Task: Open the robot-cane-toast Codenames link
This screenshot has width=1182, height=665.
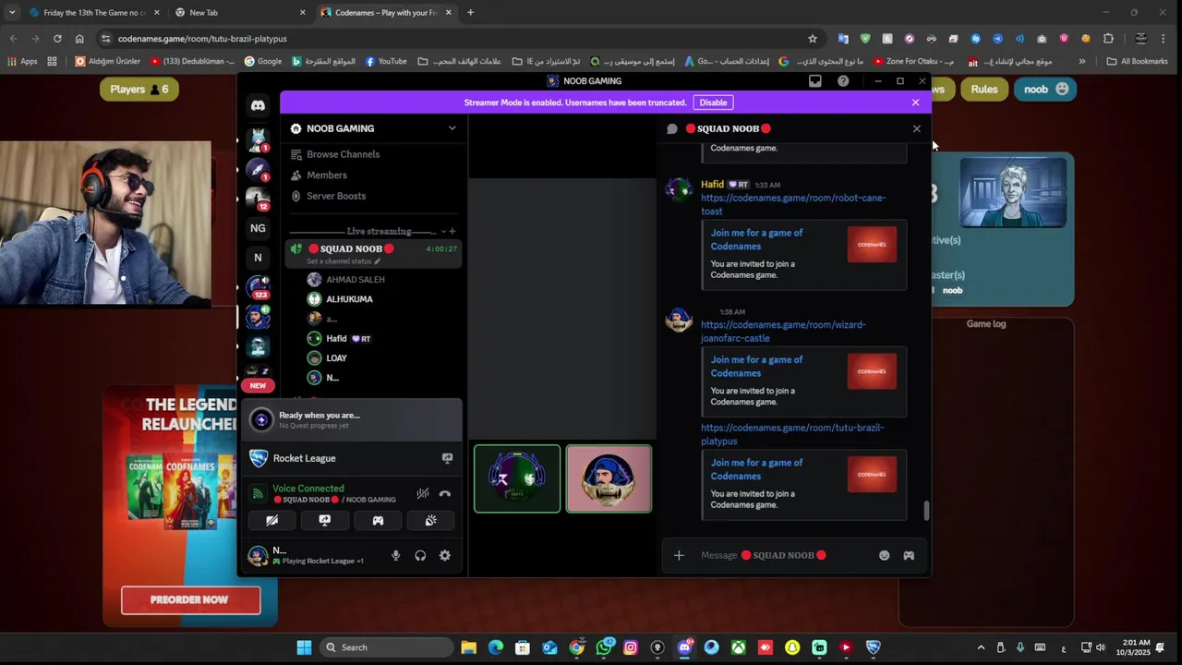Action: (x=792, y=204)
